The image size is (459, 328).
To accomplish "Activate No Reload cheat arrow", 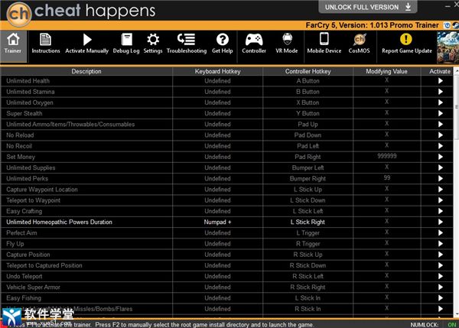I will click(441, 135).
